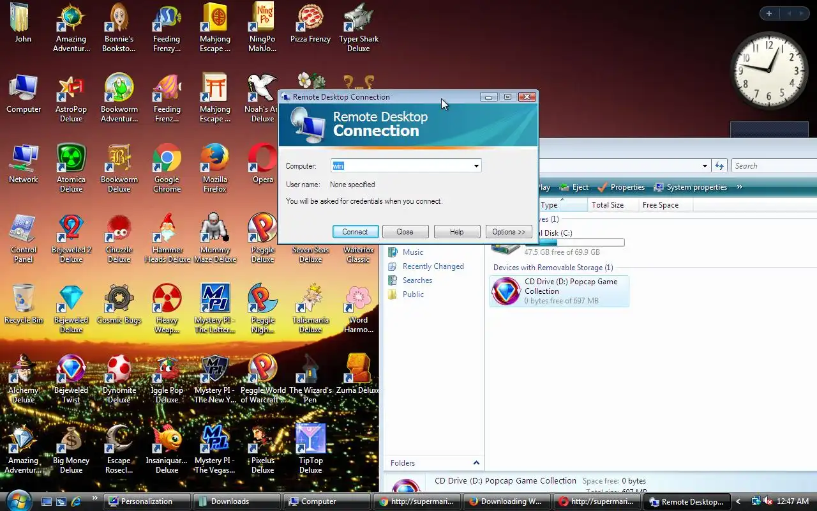Click Eject in Explorer toolbar

(x=574, y=187)
